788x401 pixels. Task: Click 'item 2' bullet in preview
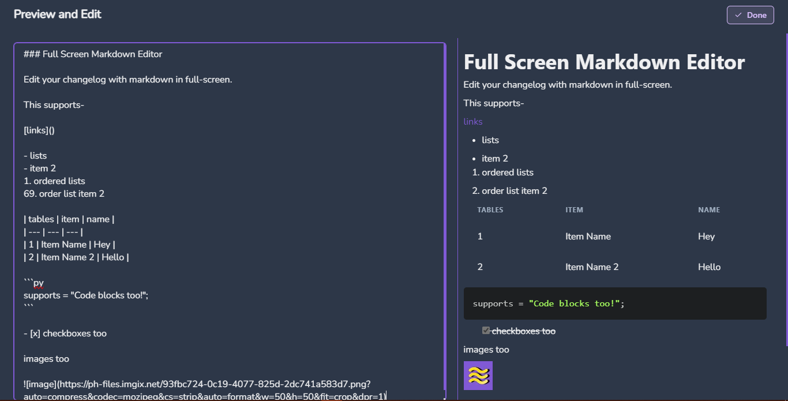[x=494, y=159]
